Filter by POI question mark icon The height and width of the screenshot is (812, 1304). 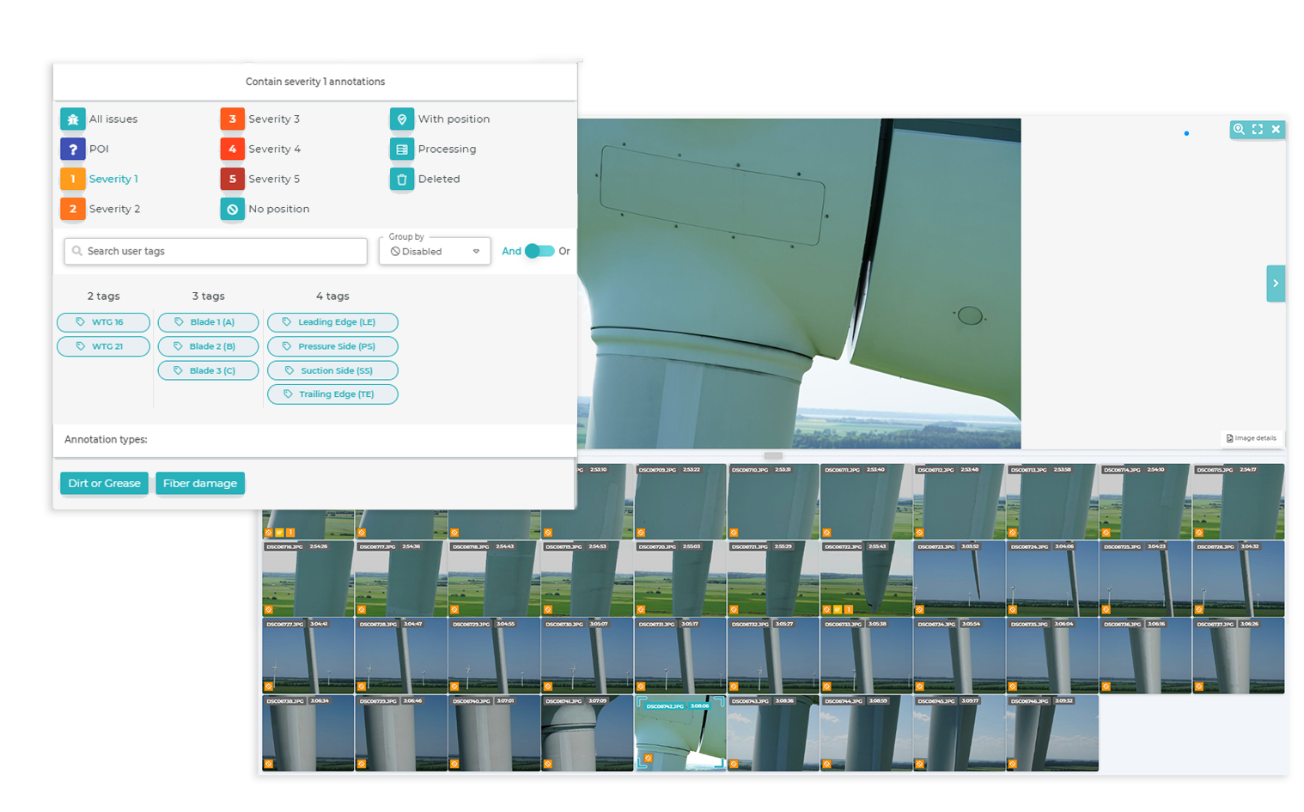(73, 150)
